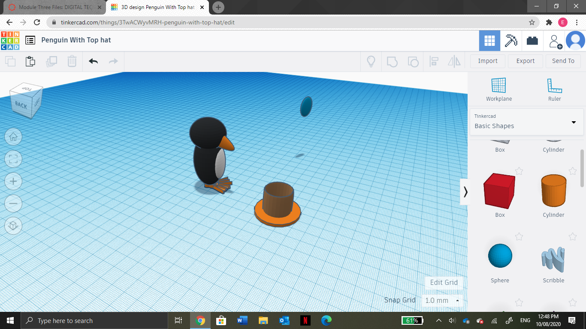
Task: Click the Export button
Action: pos(526,61)
